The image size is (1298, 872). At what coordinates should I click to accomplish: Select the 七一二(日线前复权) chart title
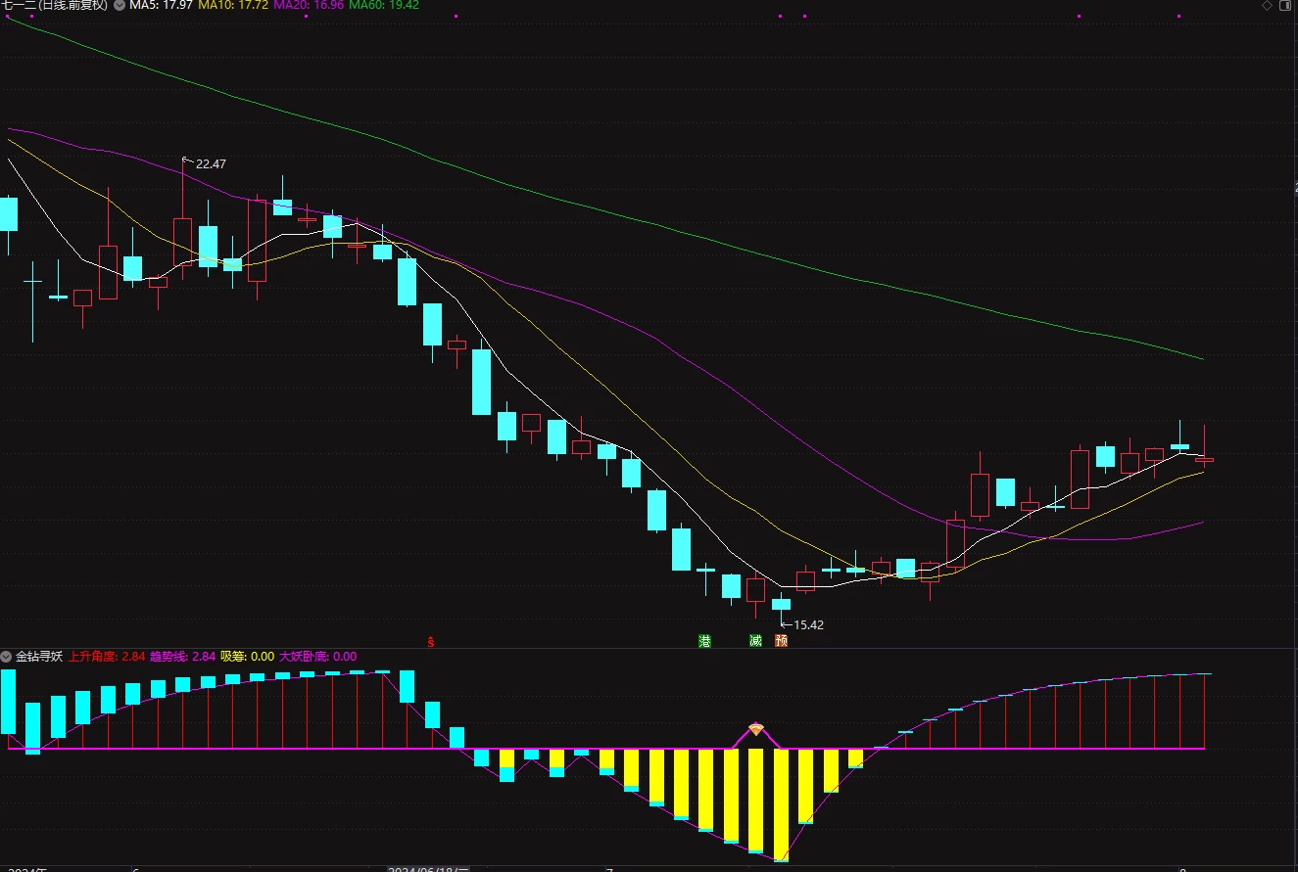click(x=54, y=5)
